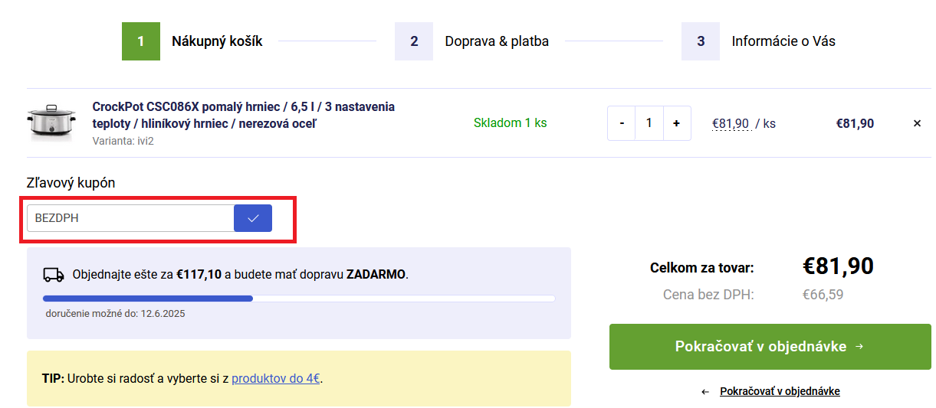Click the delivery truck icon
Image resolution: width=936 pixels, height=408 pixels.
pyautogui.click(x=54, y=274)
